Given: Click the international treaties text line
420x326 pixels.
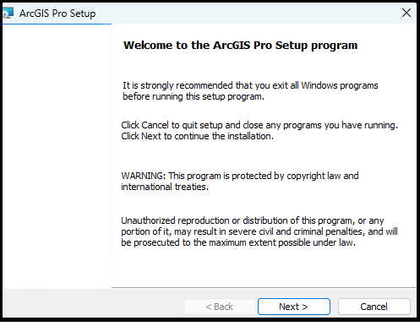Looking at the screenshot, I should [165, 187].
